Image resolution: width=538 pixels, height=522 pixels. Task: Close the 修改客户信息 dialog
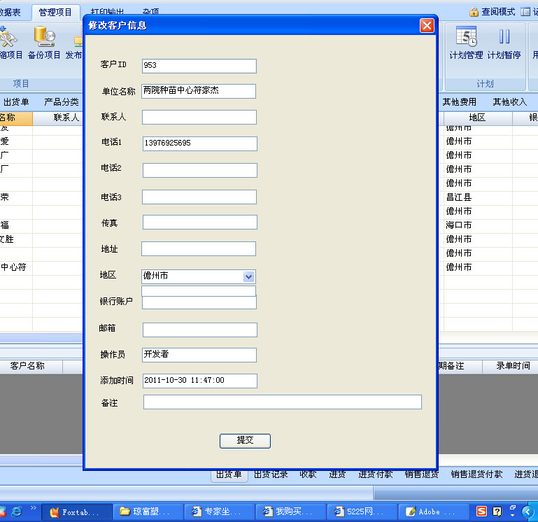pos(427,25)
